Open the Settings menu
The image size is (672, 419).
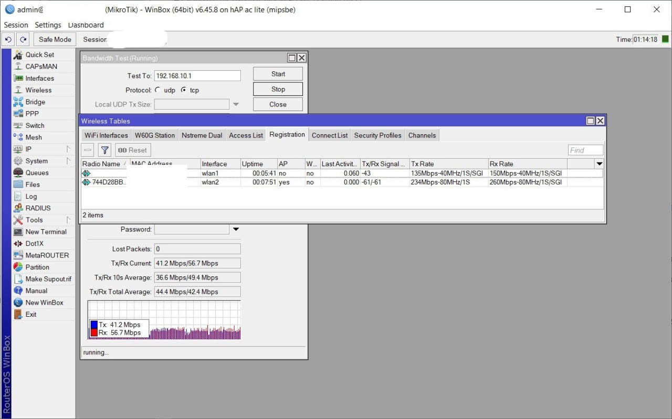(48, 25)
